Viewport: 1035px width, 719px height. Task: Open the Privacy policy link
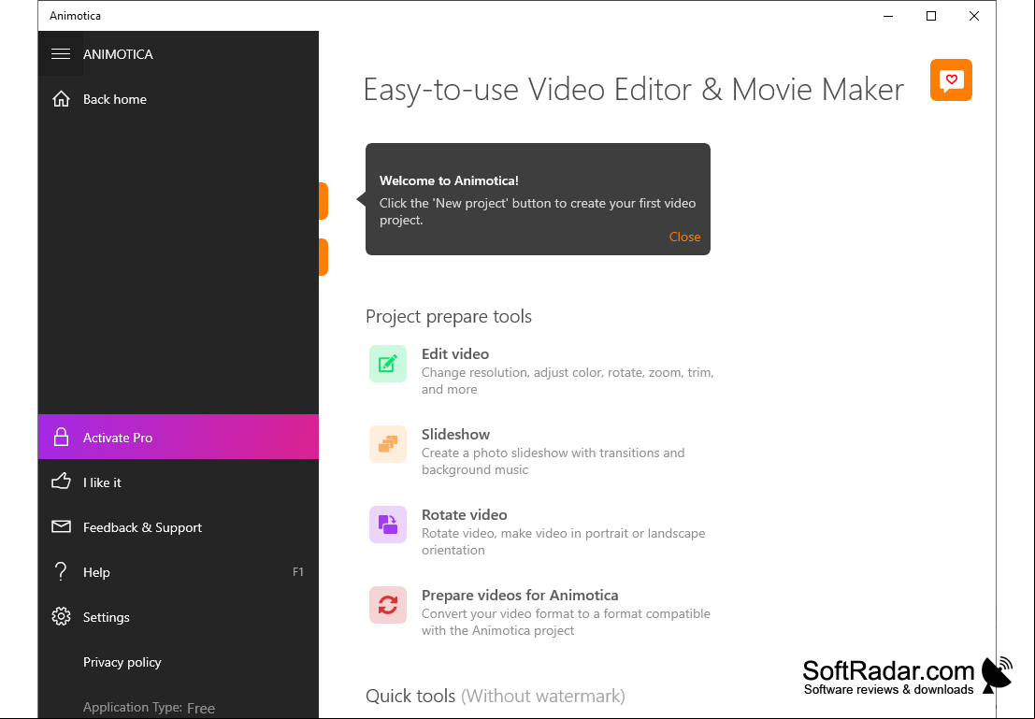(122, 662)
